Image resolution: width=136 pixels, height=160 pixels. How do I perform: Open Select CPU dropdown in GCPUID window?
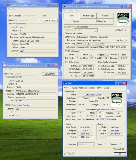pyautogui.click(x=96, y=30)
